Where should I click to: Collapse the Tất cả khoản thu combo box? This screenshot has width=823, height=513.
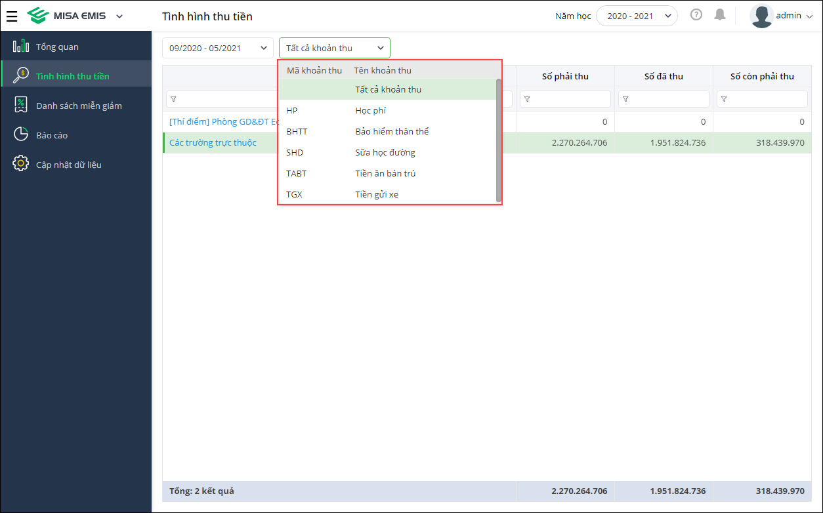[x=335, y=48]
